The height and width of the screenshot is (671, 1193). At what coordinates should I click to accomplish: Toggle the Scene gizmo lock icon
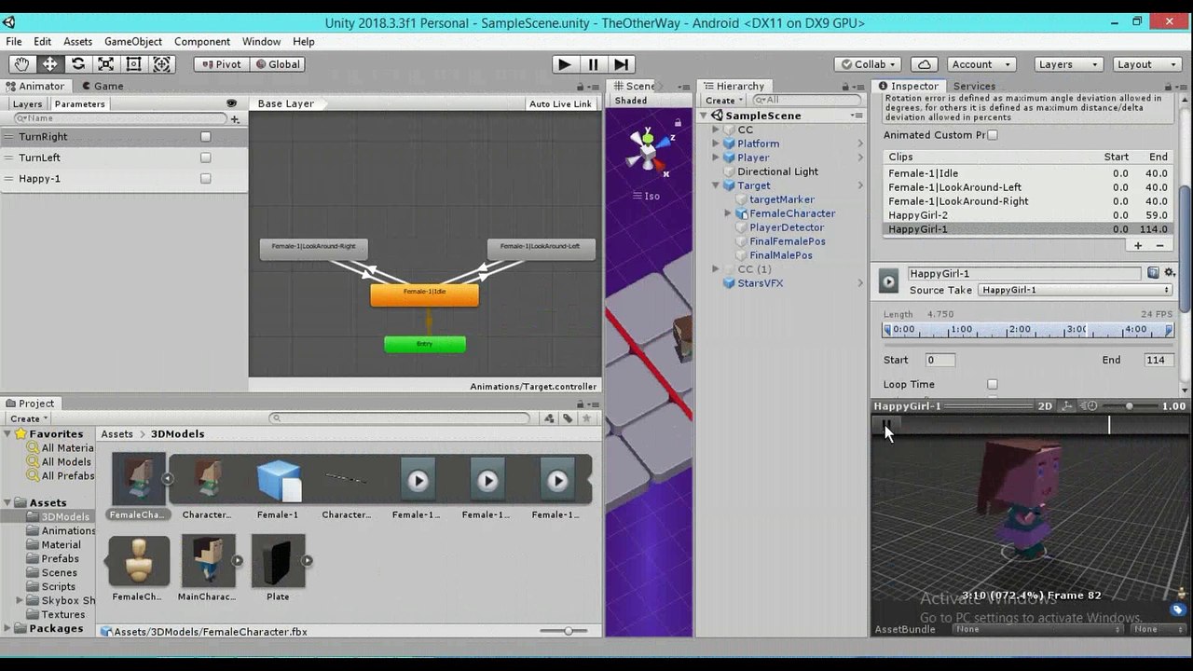(x=676, y=121)
